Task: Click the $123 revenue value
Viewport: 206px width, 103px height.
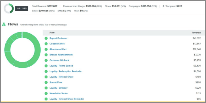Action: point(198,93)
